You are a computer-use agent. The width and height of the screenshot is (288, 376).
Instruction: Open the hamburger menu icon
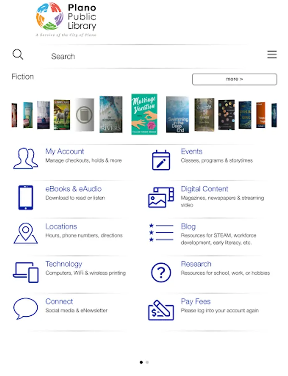point(272,55)
